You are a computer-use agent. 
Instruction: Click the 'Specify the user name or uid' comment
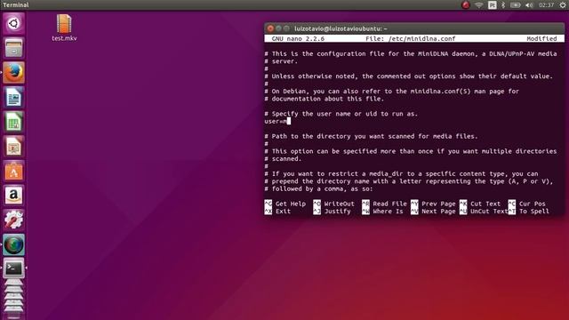tap(341, 114)
